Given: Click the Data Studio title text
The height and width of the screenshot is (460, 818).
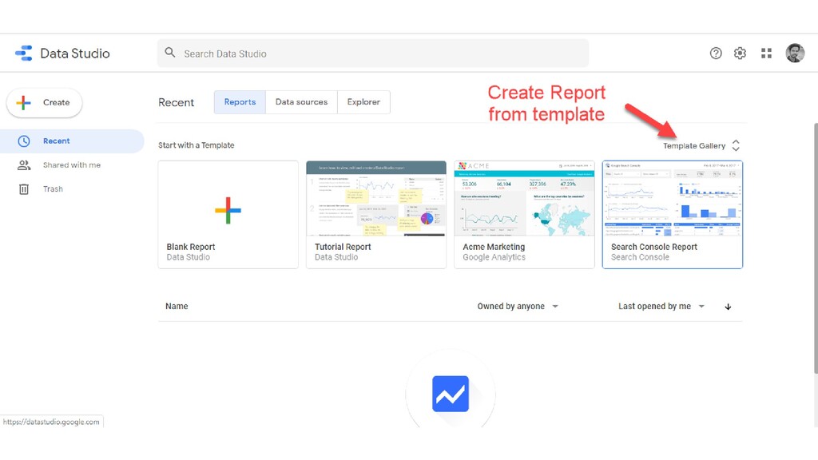Looking at the screenshot, I should coord(75,54).
